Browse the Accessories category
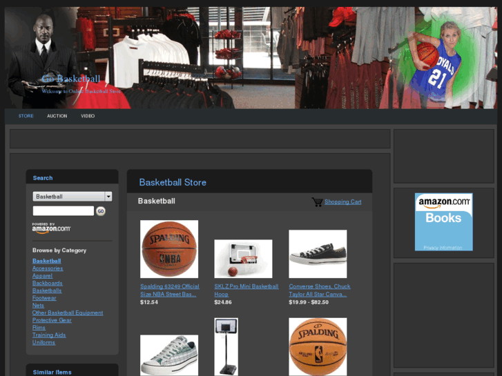 coord(48,268)
